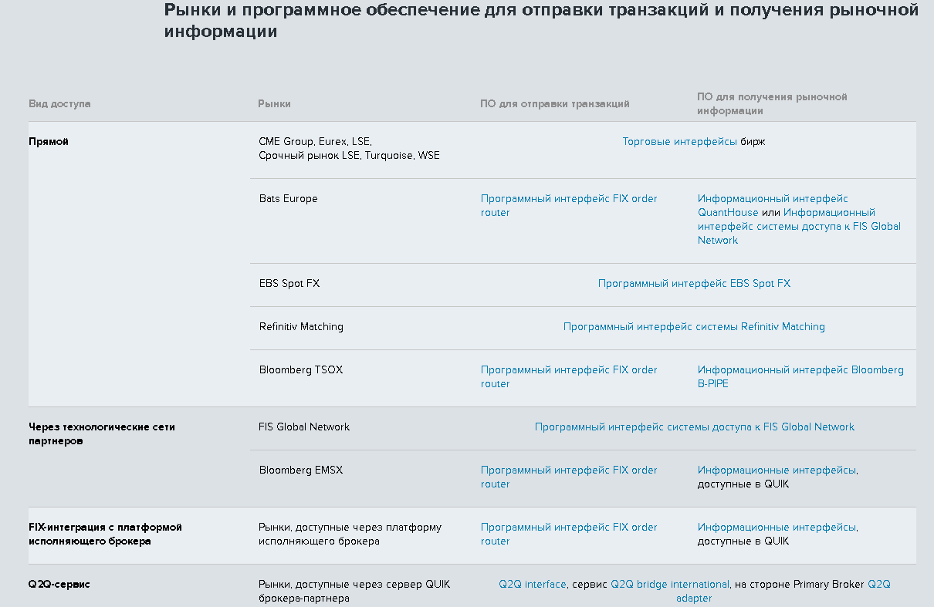Select the "Bloomberg TSOX" market cell
The image size is (934, 607).
point(301,370)
